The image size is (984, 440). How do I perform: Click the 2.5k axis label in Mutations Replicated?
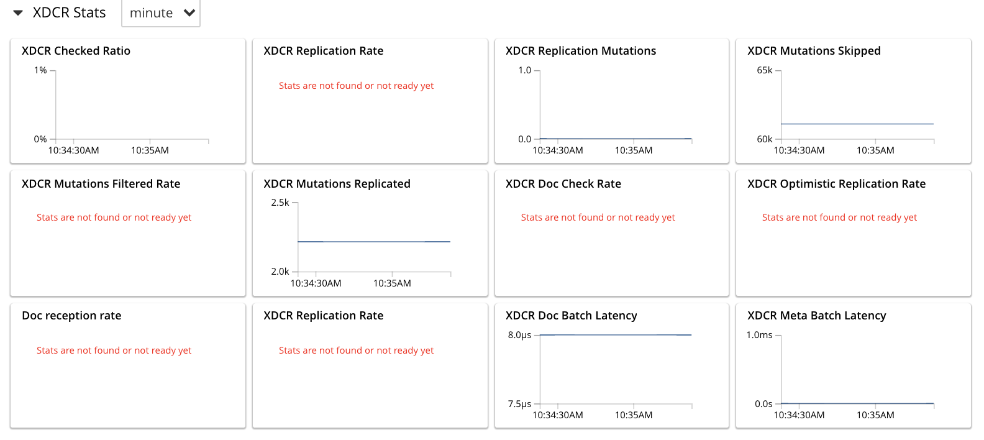pos(280,203)
